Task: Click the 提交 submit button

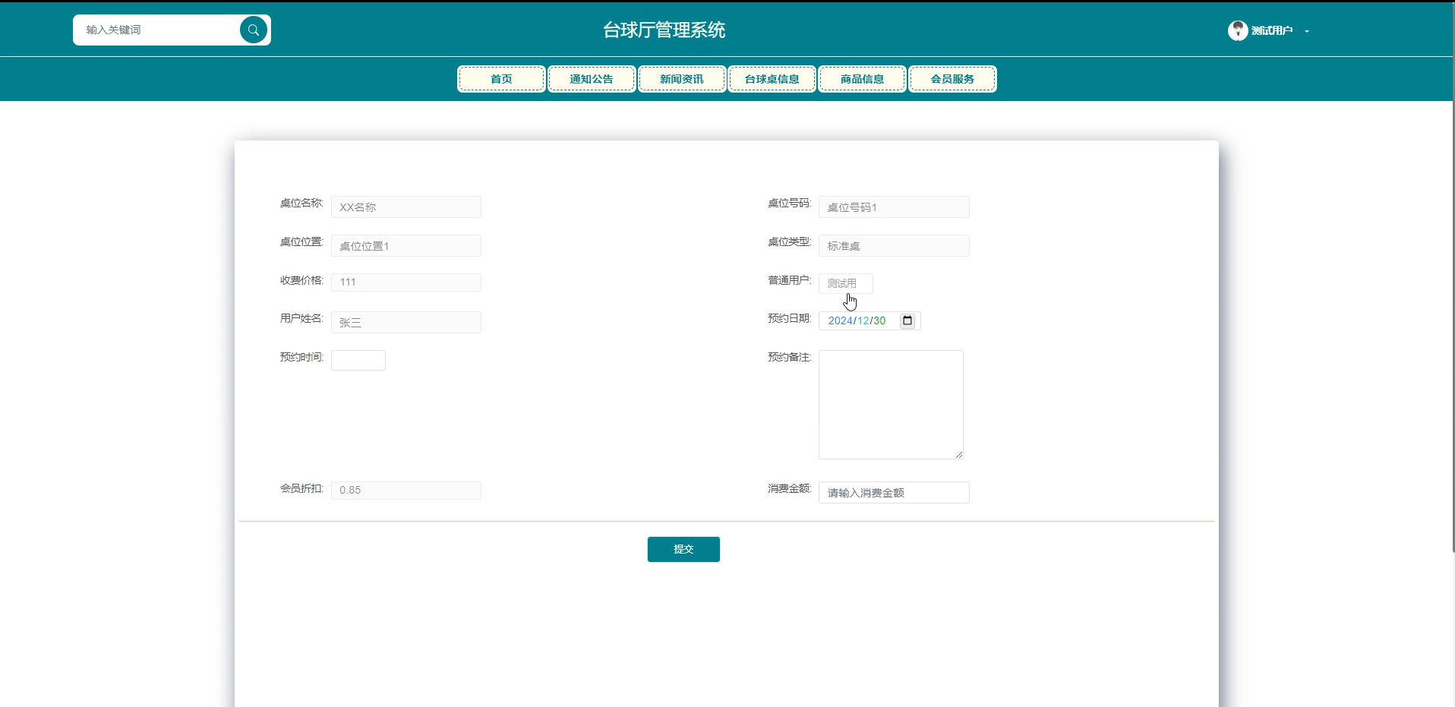Action: [x=683, y=549]
